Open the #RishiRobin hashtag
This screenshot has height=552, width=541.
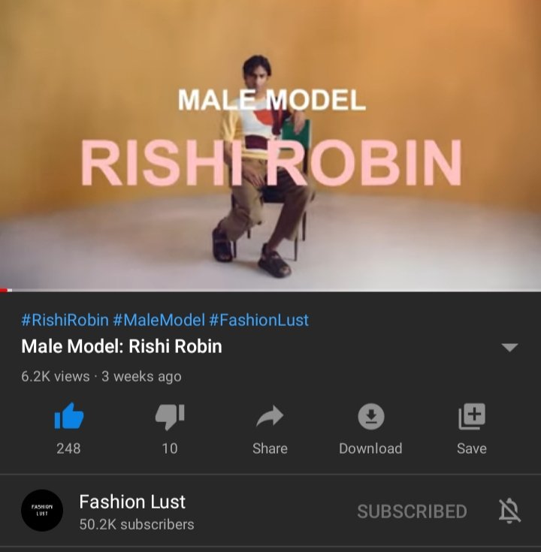(x=65, y=320)
